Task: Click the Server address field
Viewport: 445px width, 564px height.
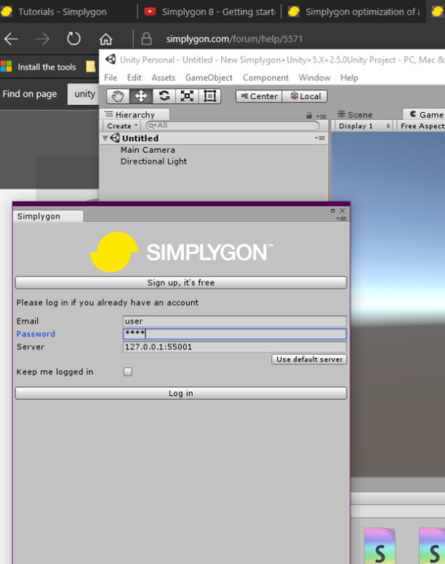Action: tap(235, 346)
